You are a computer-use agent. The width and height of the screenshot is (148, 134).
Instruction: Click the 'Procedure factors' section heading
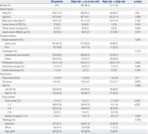click(8, 36)
